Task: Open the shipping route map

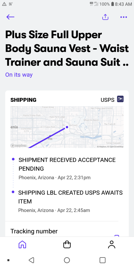Action: (x=67, y=127)
